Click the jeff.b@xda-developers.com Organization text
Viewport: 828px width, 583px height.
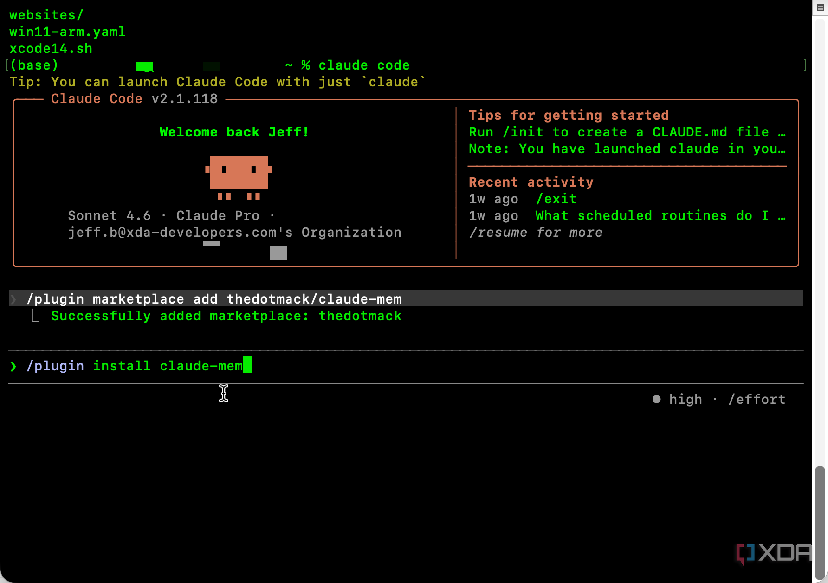coord(234,233)
